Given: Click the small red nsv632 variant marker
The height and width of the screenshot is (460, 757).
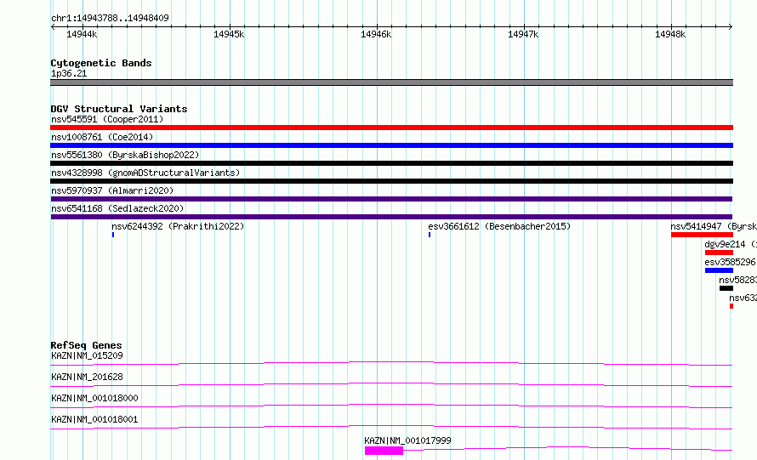Looking at the screenshot, I should pos(731,306).
